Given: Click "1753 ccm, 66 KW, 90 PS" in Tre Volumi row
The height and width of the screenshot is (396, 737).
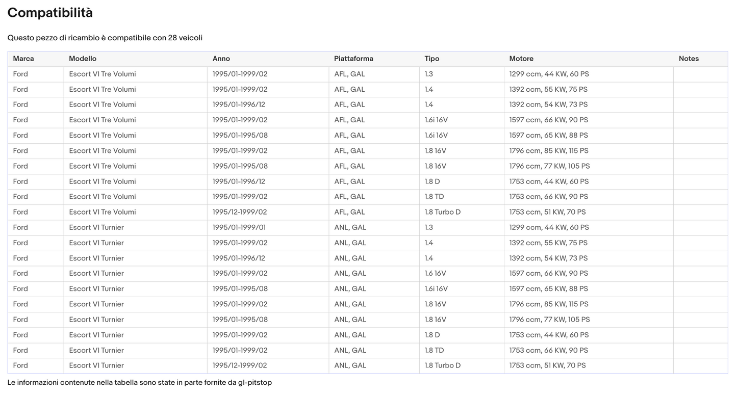Looking at the screenshot, I should [x=549, y=197].
